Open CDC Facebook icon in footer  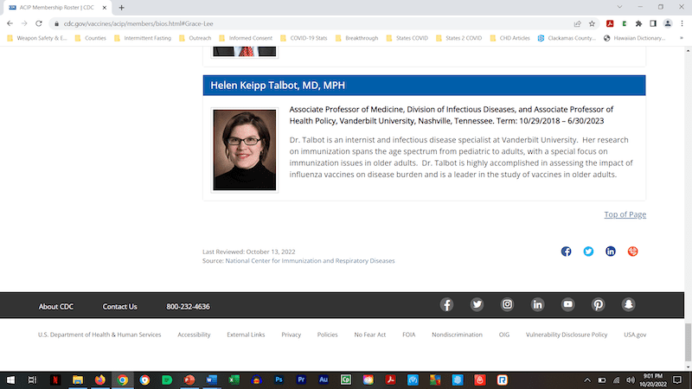tap(446, 305)
